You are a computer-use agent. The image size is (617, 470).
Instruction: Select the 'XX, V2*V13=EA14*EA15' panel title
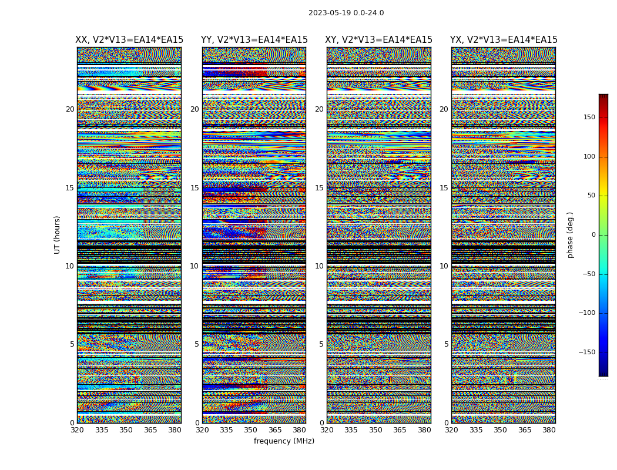(129, 40)
